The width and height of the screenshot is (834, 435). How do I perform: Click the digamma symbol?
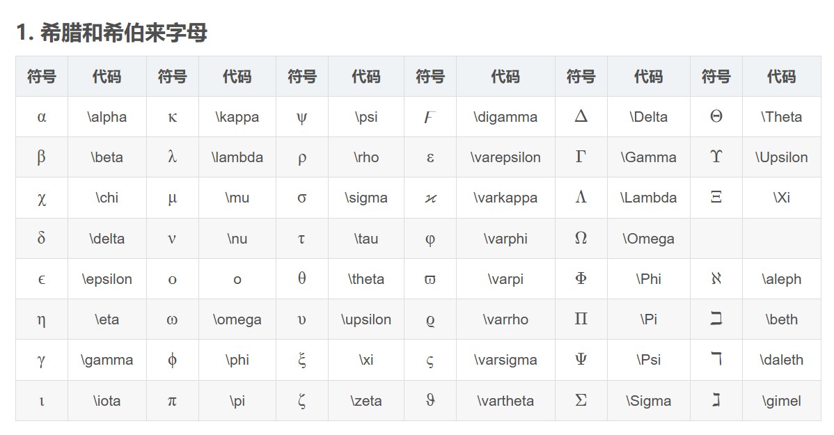click(x=430, y=117)
